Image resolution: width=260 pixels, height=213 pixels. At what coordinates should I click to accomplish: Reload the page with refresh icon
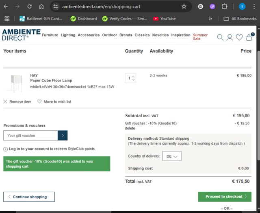(30, 7)
